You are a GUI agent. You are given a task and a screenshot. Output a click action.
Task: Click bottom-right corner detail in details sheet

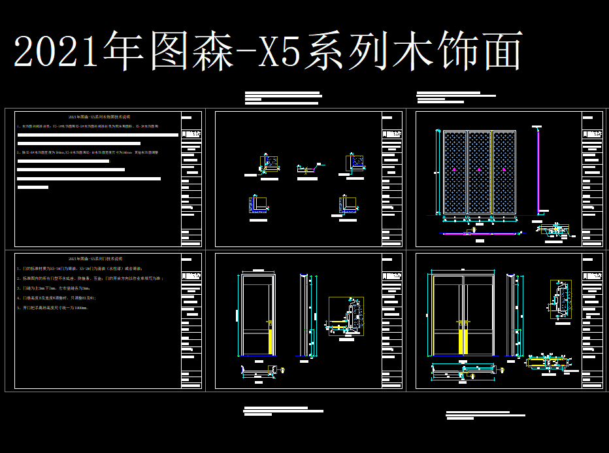click(348, 205)
